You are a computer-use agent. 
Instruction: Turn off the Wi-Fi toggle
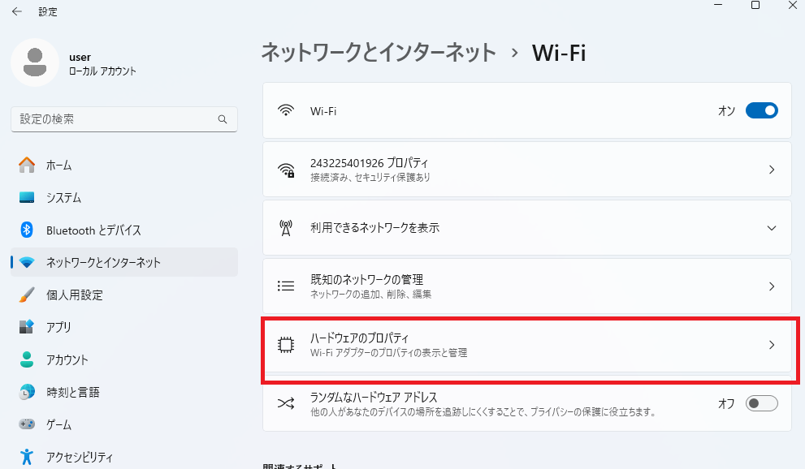(761, 110)
